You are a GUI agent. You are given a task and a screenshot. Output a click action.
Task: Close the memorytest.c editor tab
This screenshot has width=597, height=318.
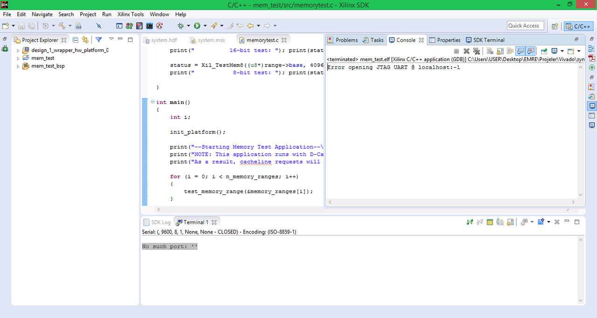click(284, 40)
